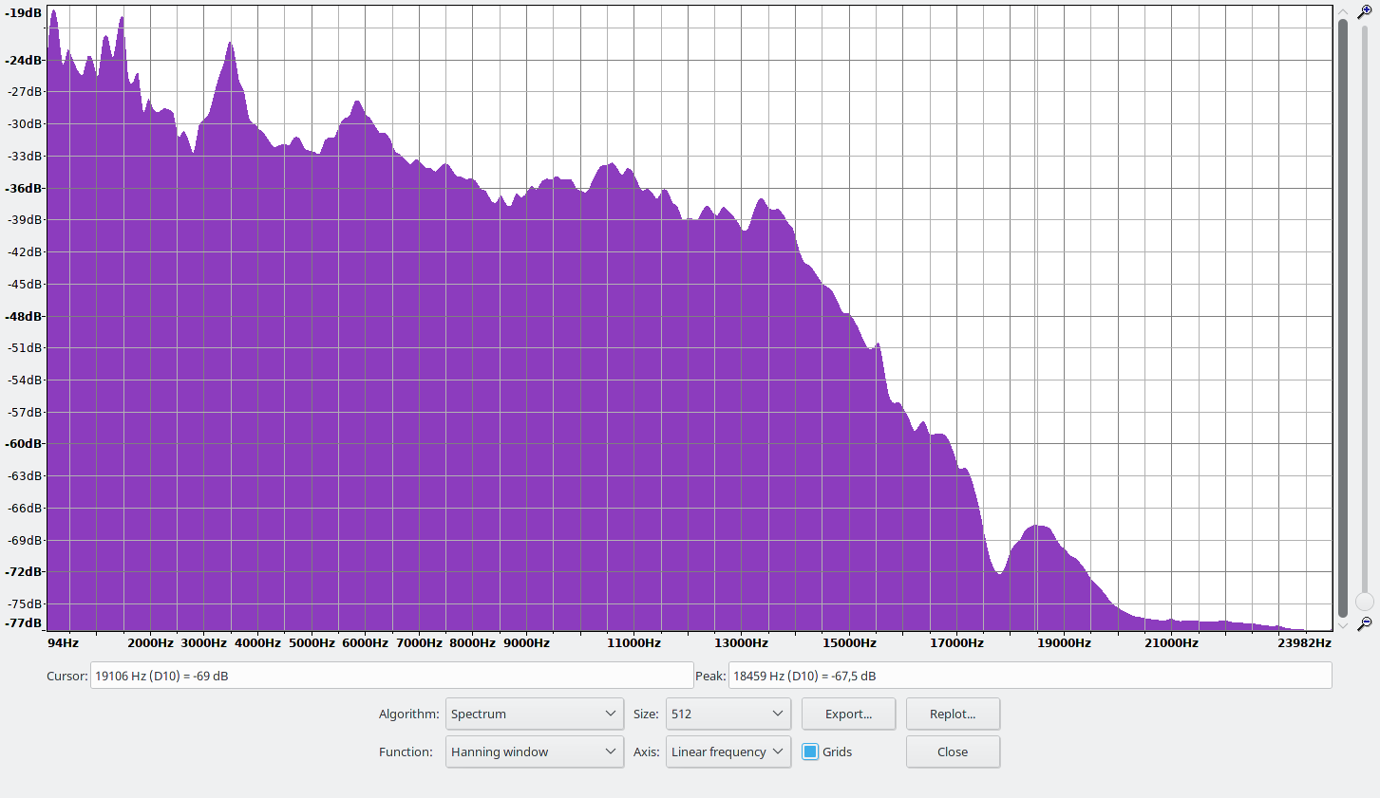Click the 23982Hz frequency axis label
This screenshot has width=1380, height=798.
coord(1304,642)
